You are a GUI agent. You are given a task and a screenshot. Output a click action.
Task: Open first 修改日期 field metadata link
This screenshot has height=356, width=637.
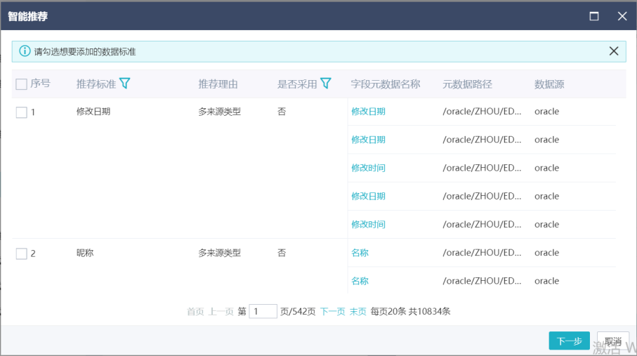(368, 112)
